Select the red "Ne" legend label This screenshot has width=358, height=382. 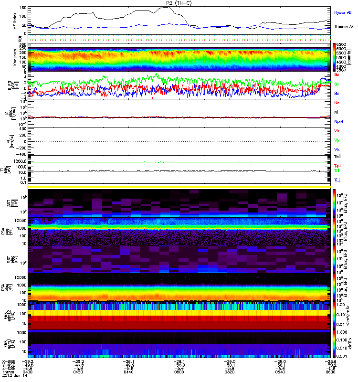(337, 103)
